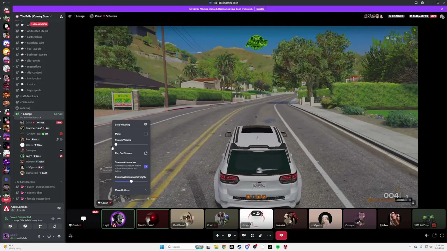Open activities in the call control bar
The width and height of the screenshot is (447, 251).
tap(252, 236)
